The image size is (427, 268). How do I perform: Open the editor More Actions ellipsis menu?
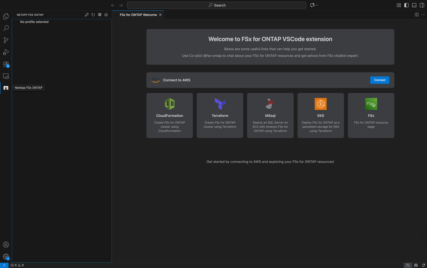point(423,15)
